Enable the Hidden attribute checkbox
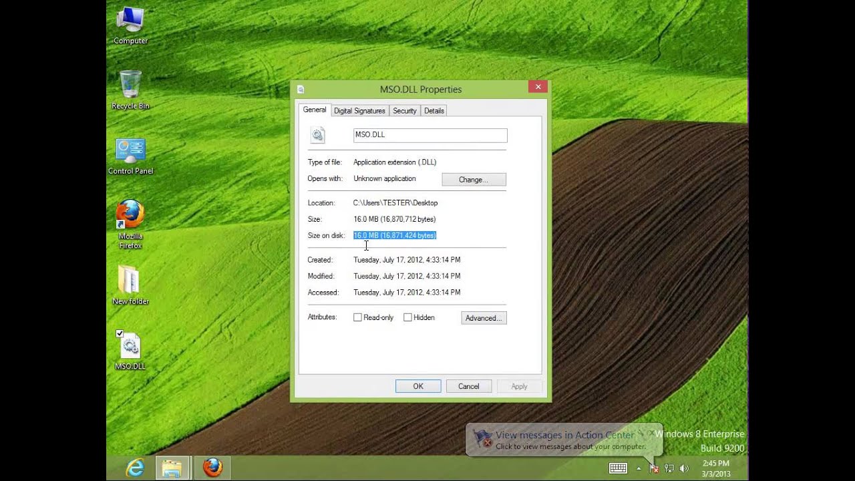The image size is (855, 481). point(407,317)
